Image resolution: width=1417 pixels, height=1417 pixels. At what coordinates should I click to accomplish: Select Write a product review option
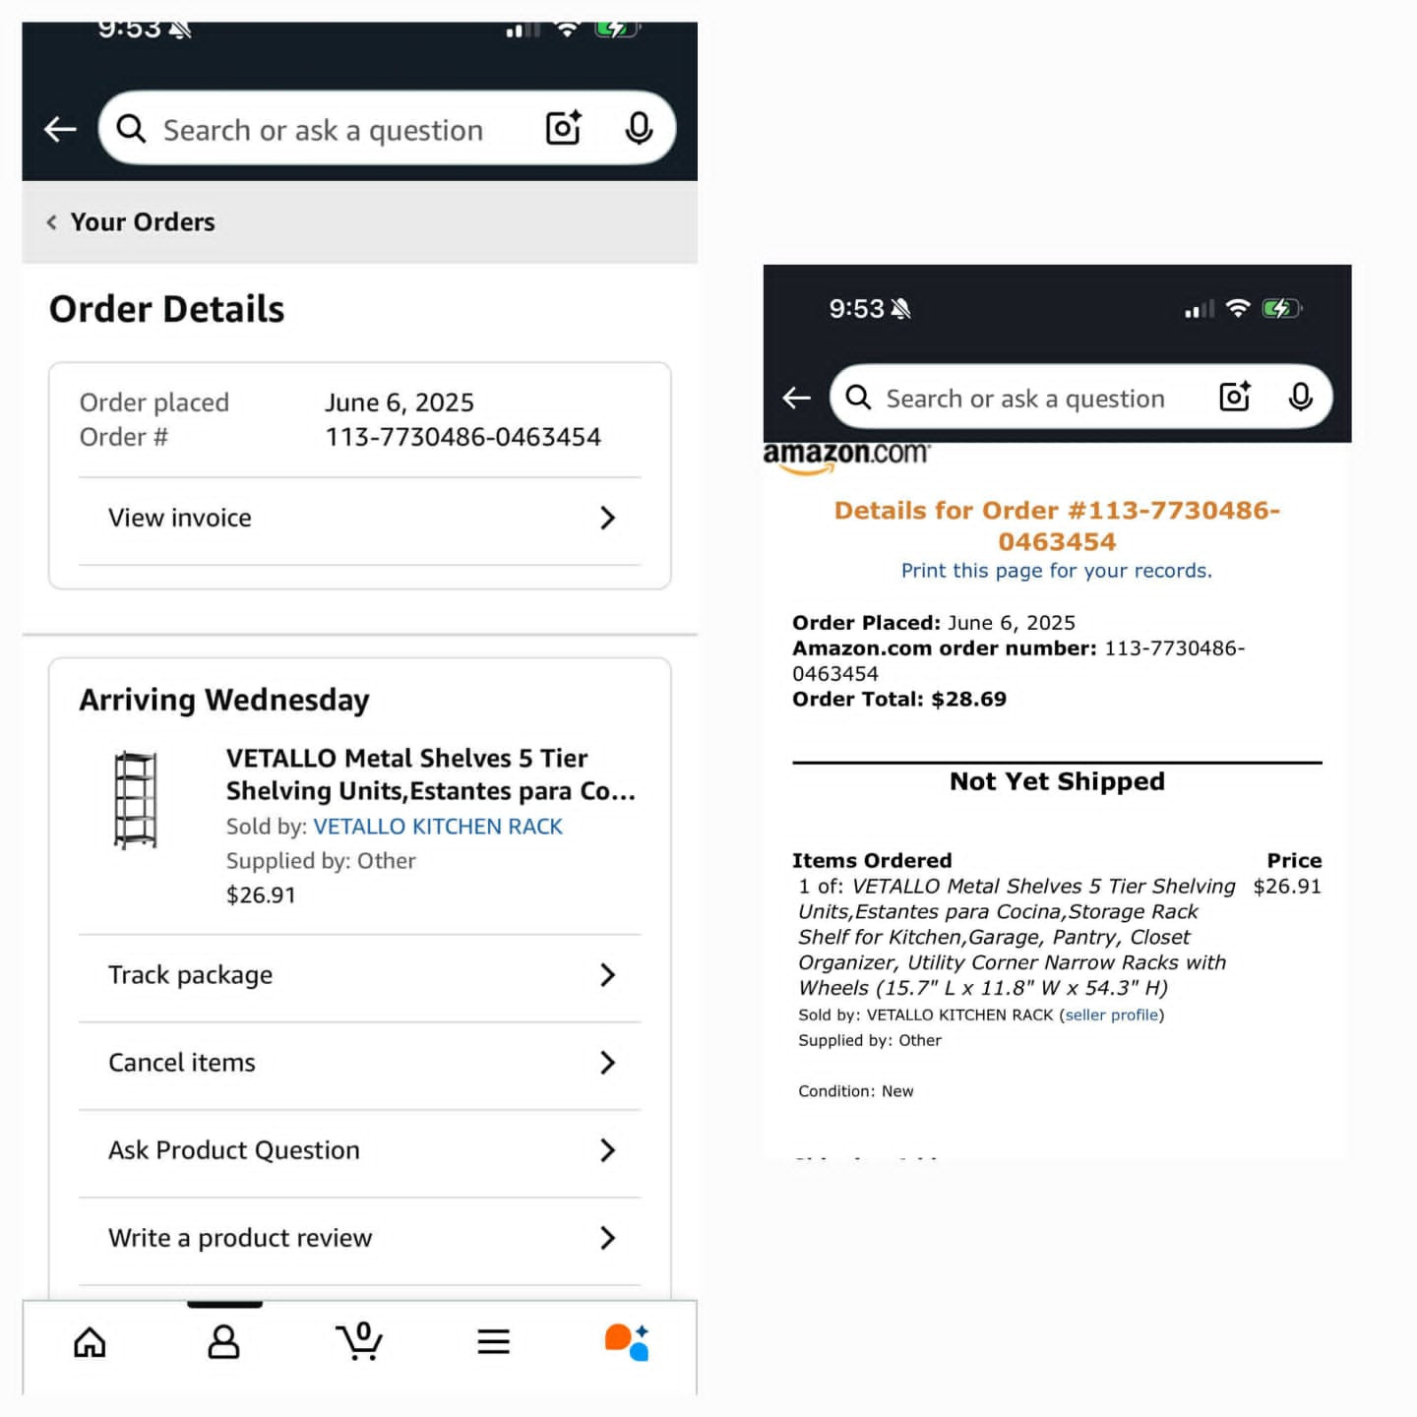[x=360, y=1238]
